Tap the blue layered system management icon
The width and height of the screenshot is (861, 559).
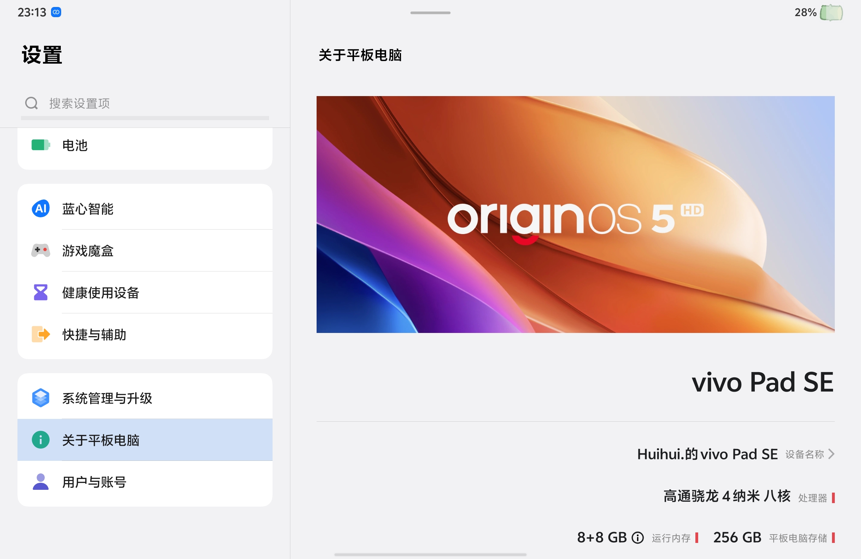click(x=41, y=398)
